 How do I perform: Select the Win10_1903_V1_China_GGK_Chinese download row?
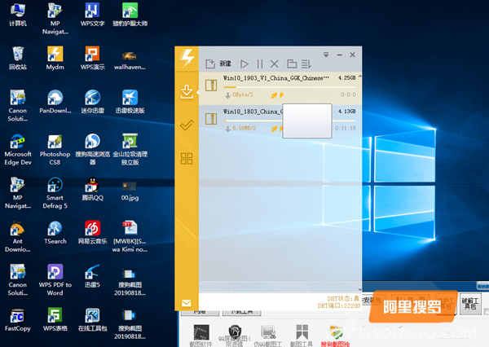click(280, 88)
